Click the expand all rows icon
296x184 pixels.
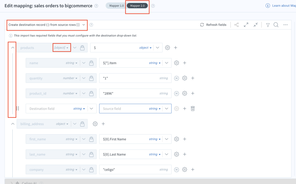(x=246, y=25)
